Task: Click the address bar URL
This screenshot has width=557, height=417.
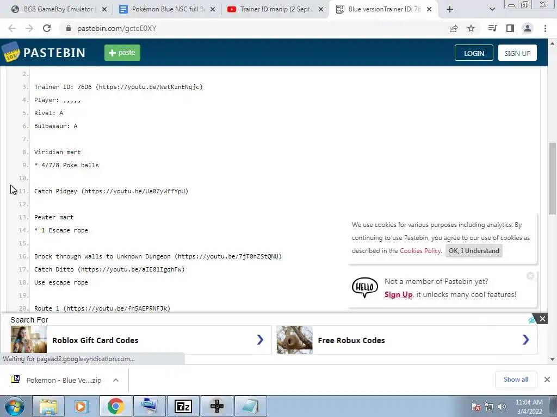Action: [117, 28]
